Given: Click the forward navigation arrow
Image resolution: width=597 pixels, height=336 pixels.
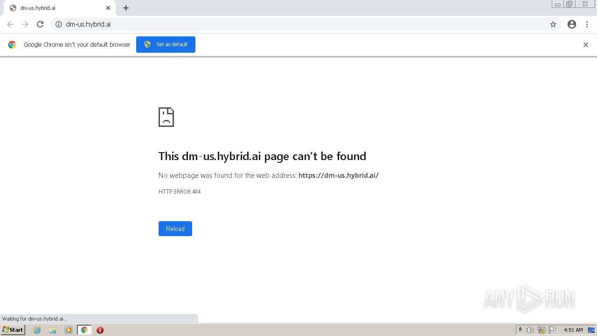Looking at the screenshot, I should click(x=25, y=24).
